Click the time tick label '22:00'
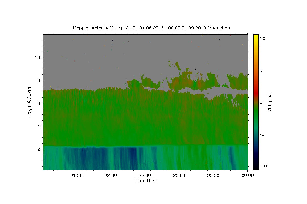This screenshot has width=307, height=204. 111,175
